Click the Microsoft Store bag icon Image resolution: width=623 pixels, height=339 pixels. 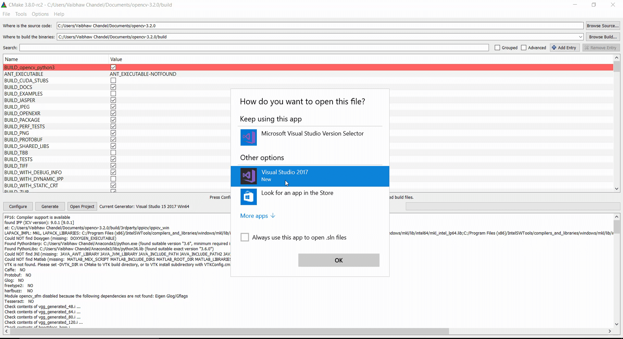[x=248, y=197]
